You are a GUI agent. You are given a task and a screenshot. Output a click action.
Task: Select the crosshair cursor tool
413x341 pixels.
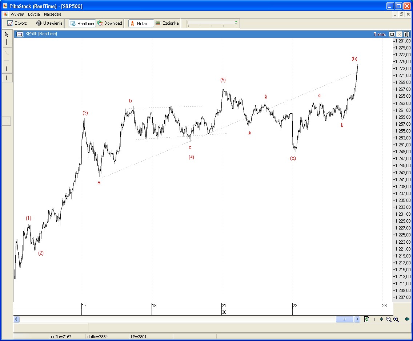pos(7,42)
